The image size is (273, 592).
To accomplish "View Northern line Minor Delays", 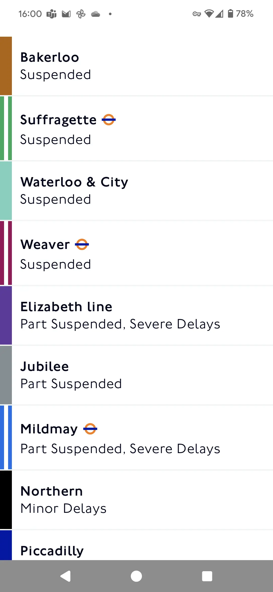I will coord(136,500).
